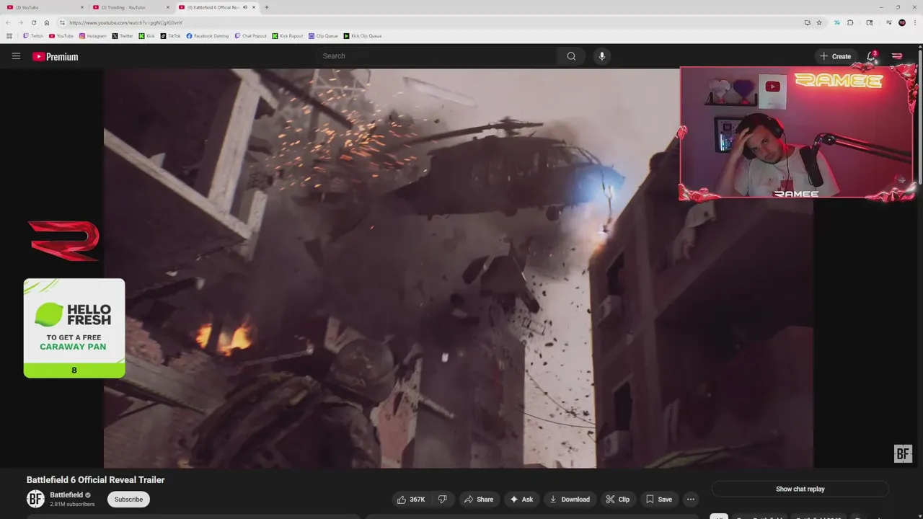
Task: Open the browser home page button
Action: tap(47, 22)
